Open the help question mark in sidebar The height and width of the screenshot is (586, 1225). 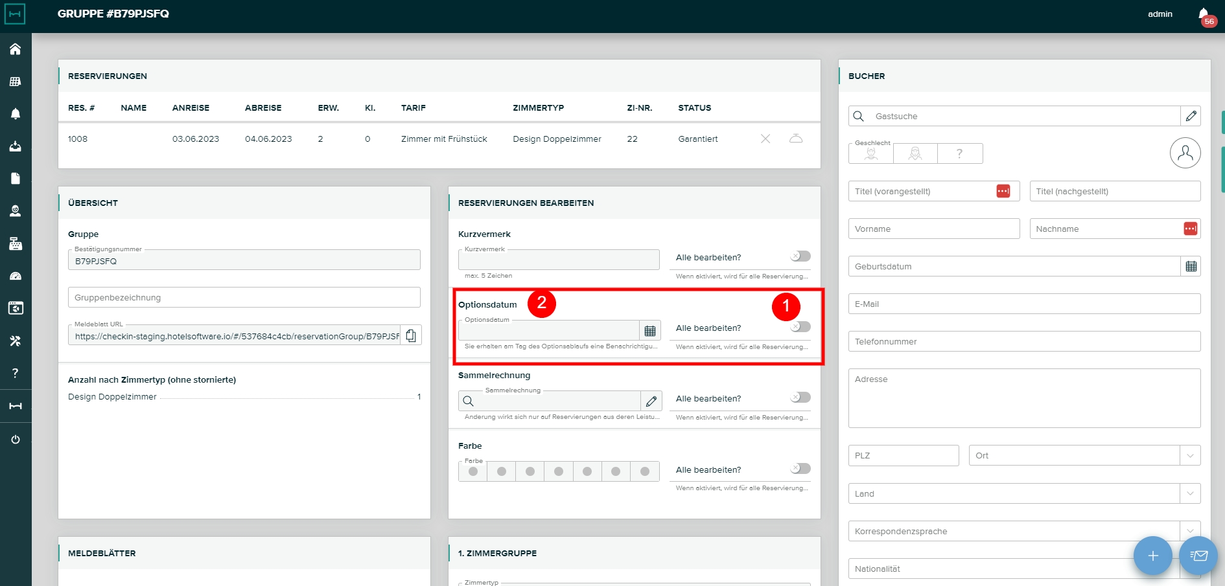click(15, 373)
